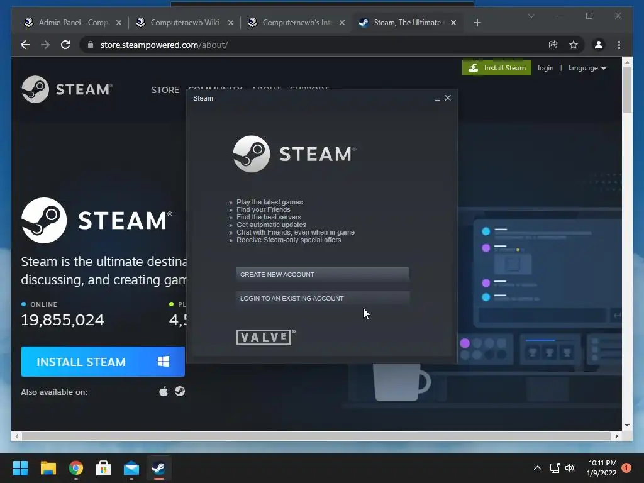Open notification badge in taskbar

[626, 468]
